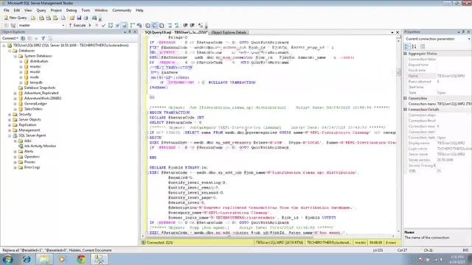Click the Decrease Indent icon
Viewport: 472px width, 265px height.
click(x=185, y=26)
